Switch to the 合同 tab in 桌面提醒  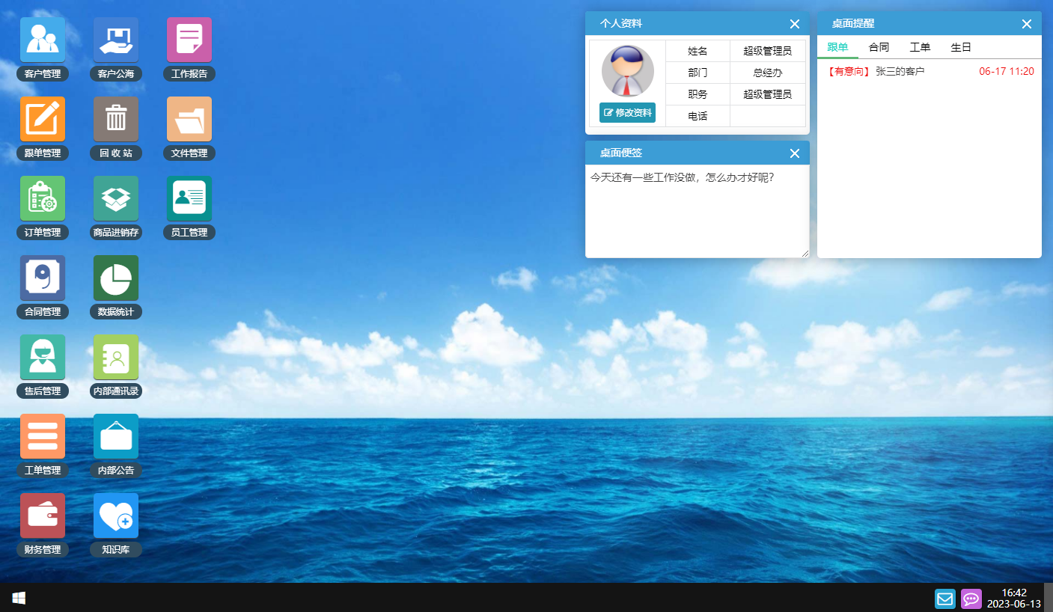(878, 46)
